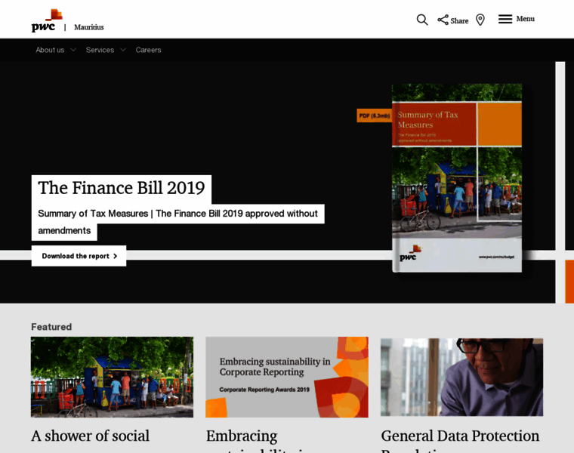Open The Finance Bill 2019 headline

121,188
